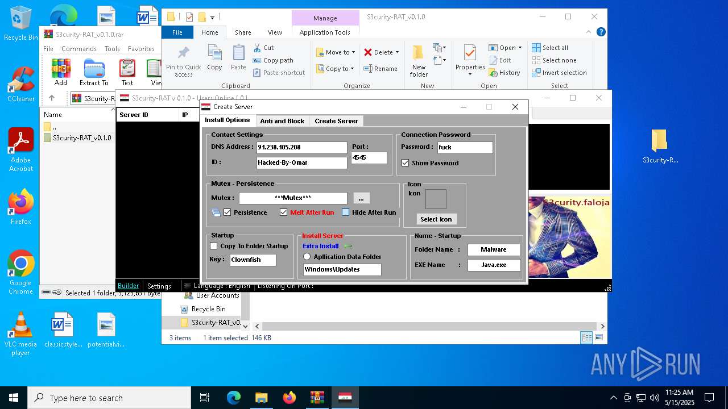The height and width of the screenshot is (409, 728).
Task: Click Invert selection in the ribbon
Action: click(560, 73)
